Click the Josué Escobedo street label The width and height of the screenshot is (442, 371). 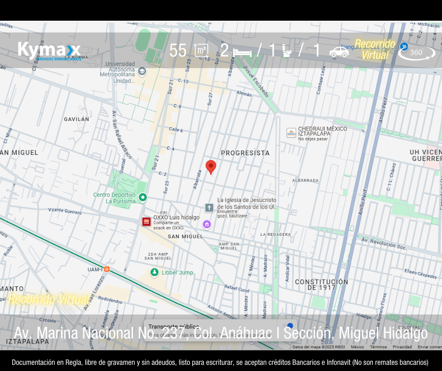click(256, 82)
